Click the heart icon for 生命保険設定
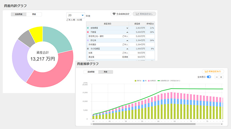 coord(114,14)
